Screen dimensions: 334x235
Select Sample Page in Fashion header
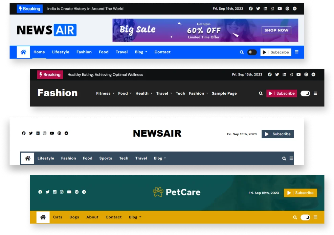pyautogui.click(x=224, y=93)
